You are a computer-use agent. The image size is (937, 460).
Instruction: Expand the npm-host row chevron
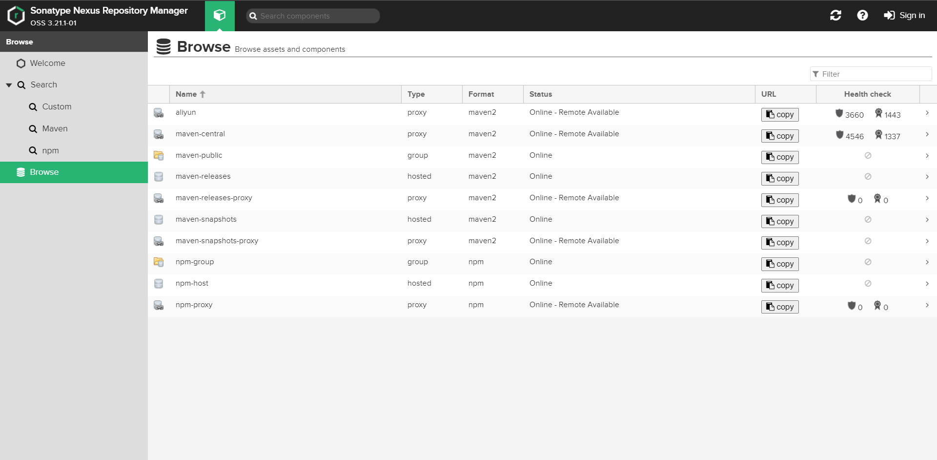tap(927, 284)
